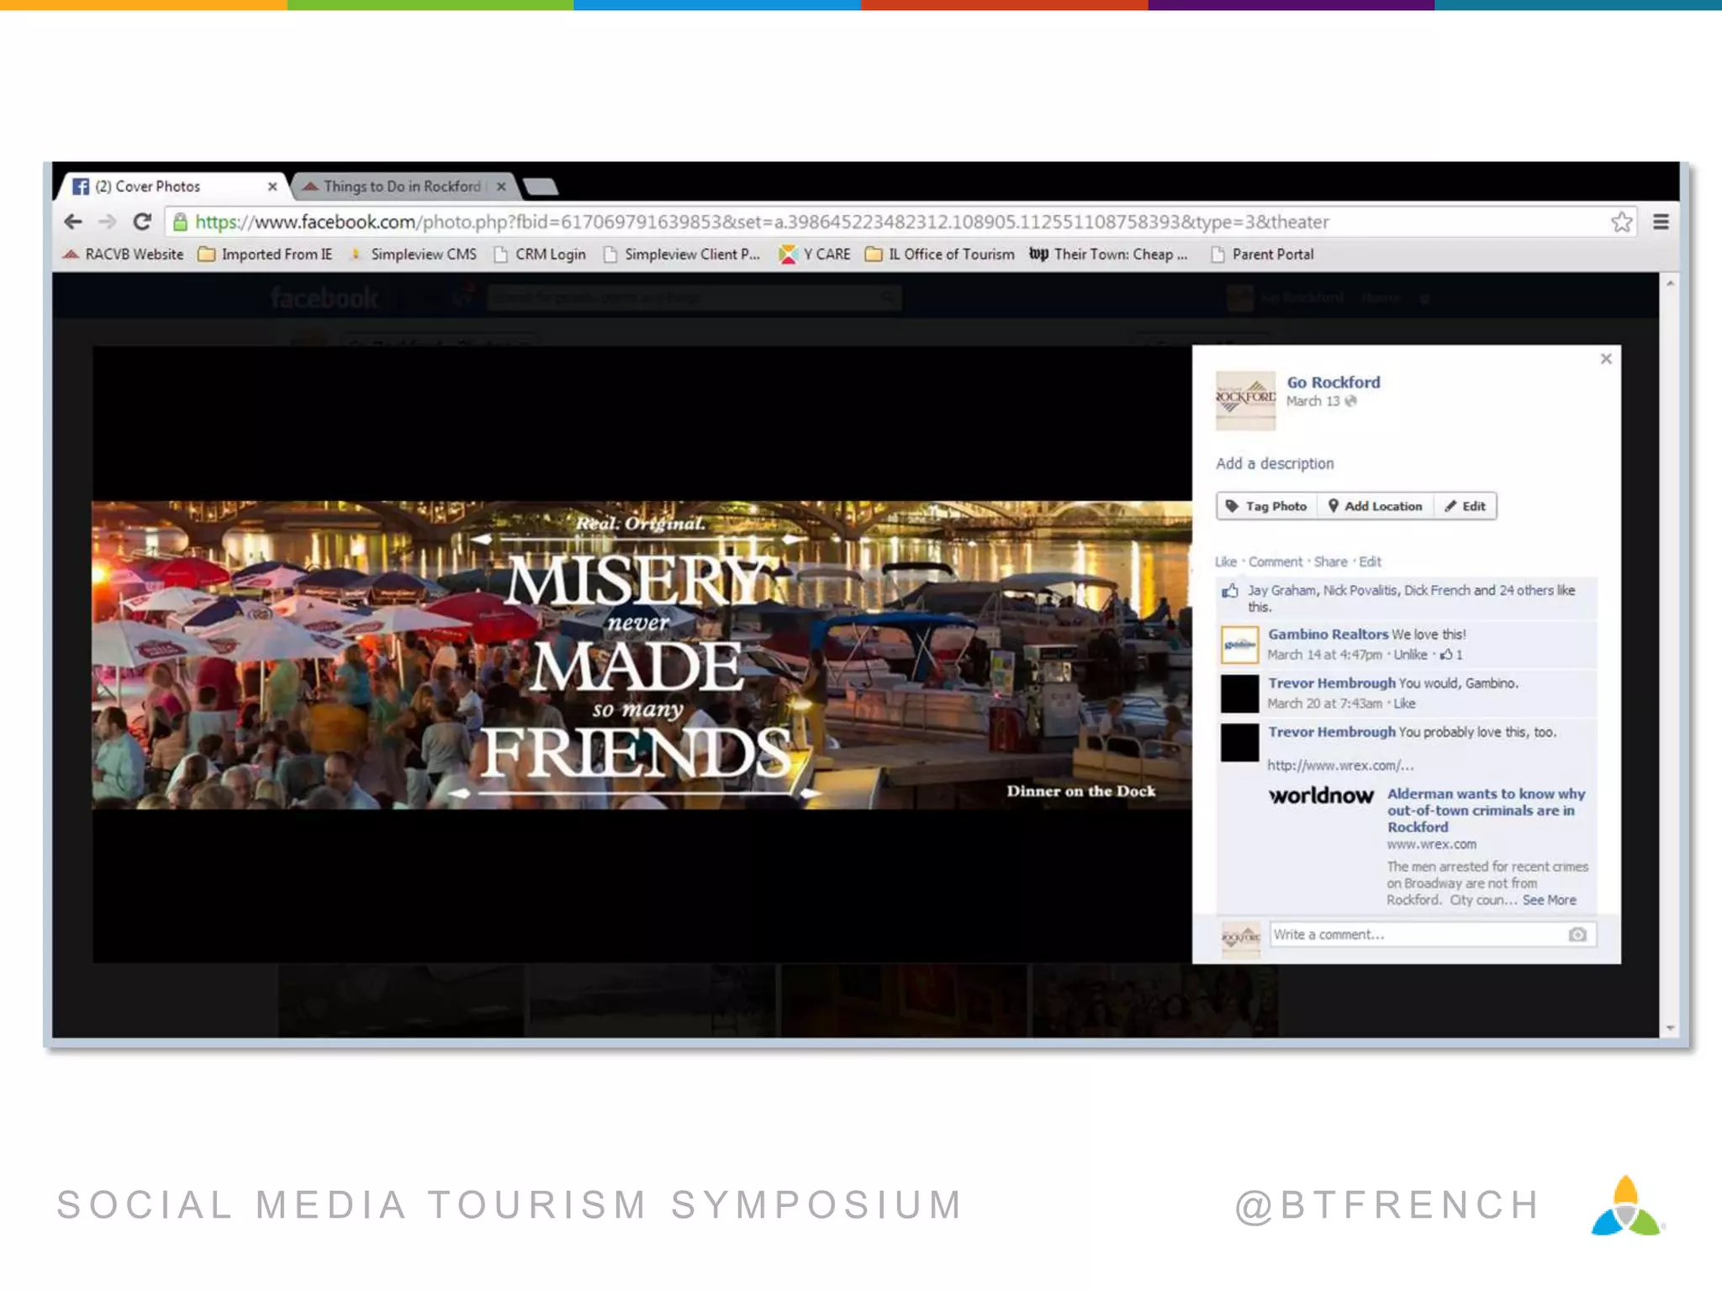This screenshot has width=1722, height=1291.
Task: Click the worldnow article logo
Action: (x=1321, y=795)
